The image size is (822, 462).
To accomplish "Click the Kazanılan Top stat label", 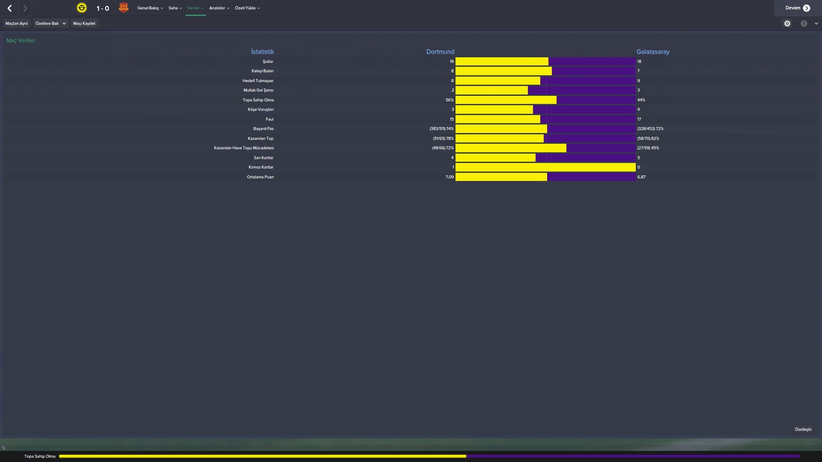I will point(260,139).
